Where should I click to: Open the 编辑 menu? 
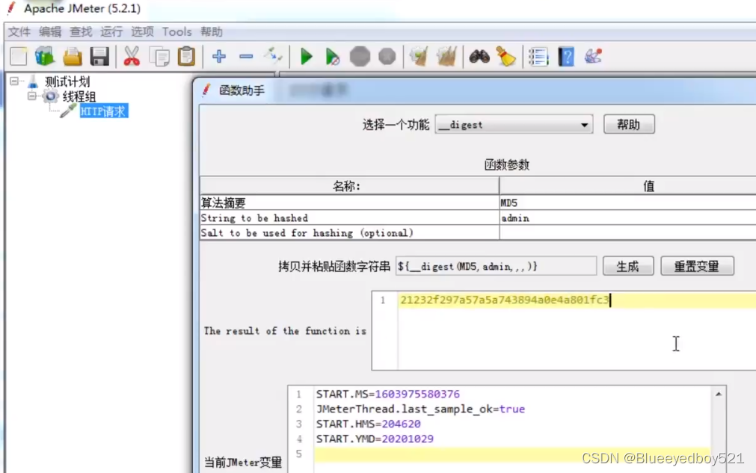(x=50, y=32)
